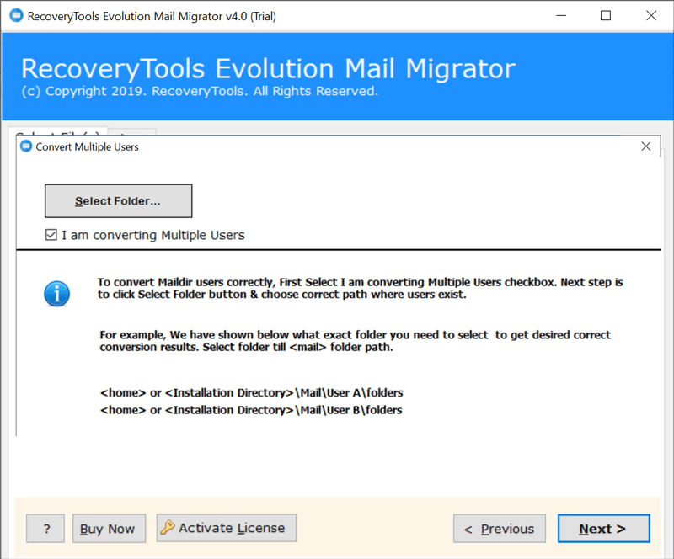Image resolution: width=674 pixels, height=559 pixels.
Task: Click the copyright 2019 RecoveryTools text
Action: 200,91
